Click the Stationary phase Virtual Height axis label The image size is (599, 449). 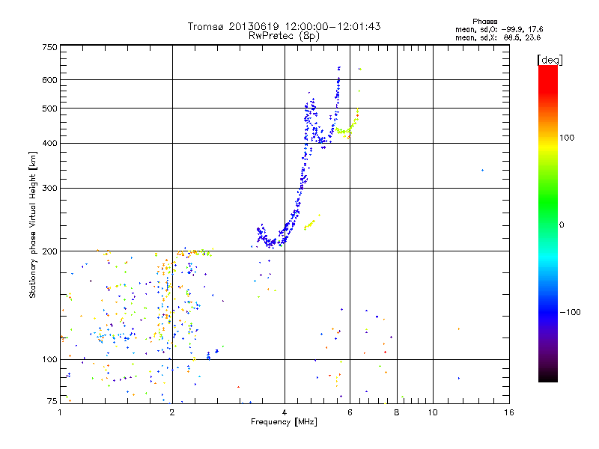[33, 224]
